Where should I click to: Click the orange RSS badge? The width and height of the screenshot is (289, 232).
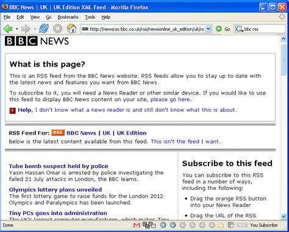(58, 133)
